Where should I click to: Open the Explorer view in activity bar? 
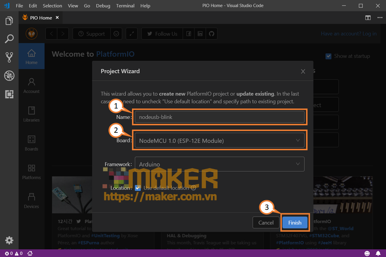(9, 21)
